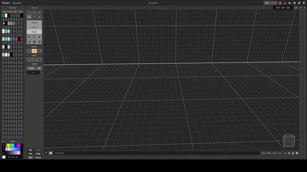Expand the console dropdown arrow

click(x=46, y=153)
